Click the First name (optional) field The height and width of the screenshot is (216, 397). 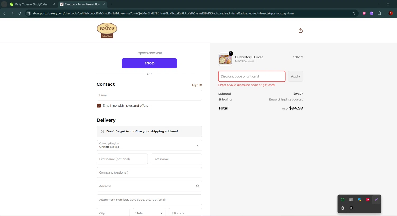pyautogui.click(x=122, y=159)
